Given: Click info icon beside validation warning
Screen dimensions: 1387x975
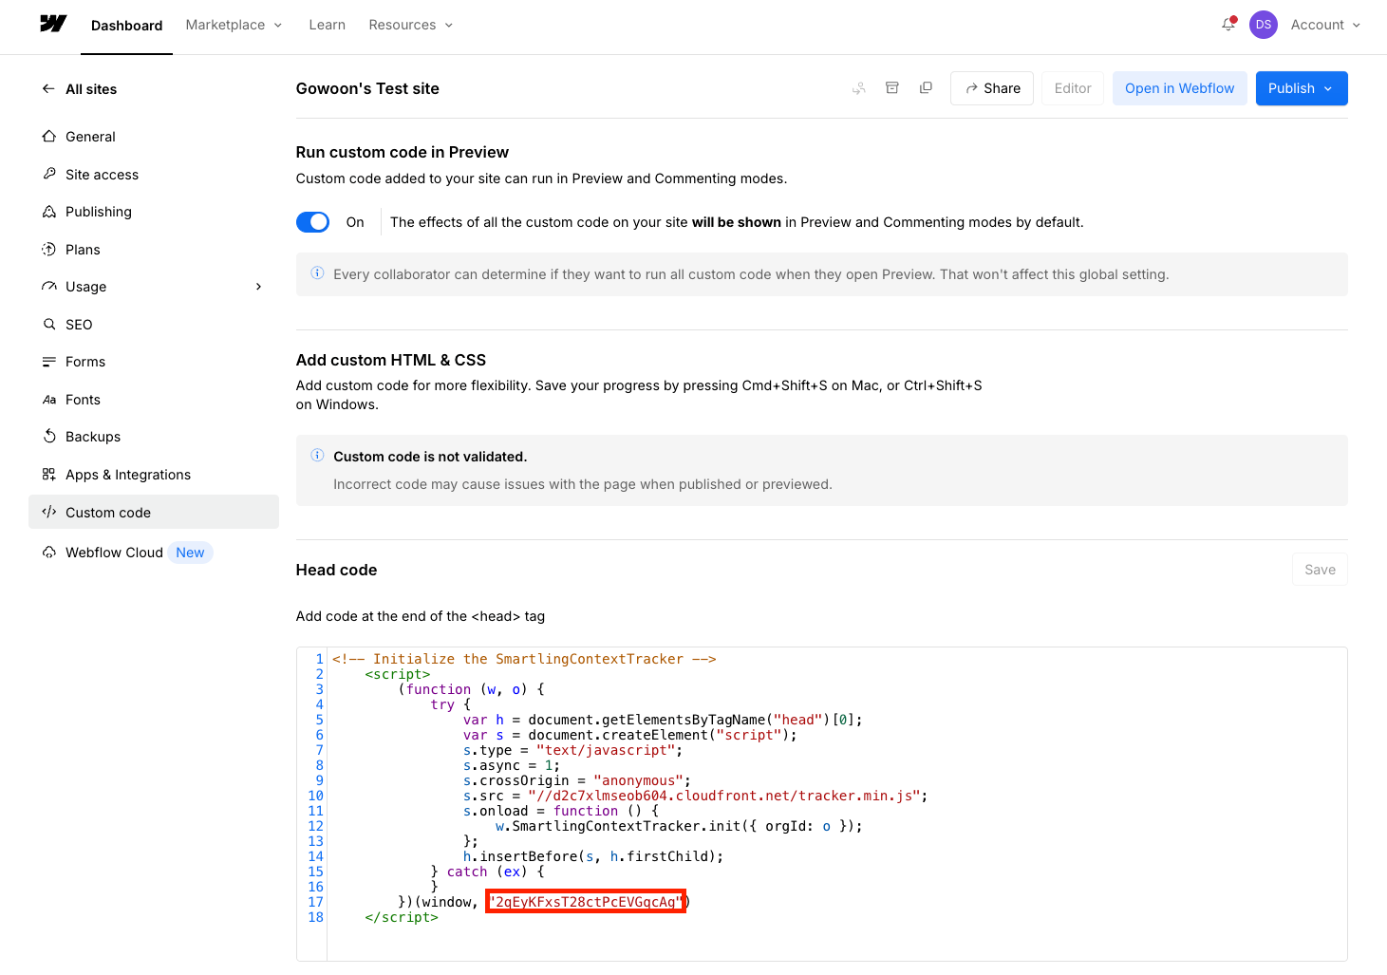Looking at the screenshot, I should 318,456.
